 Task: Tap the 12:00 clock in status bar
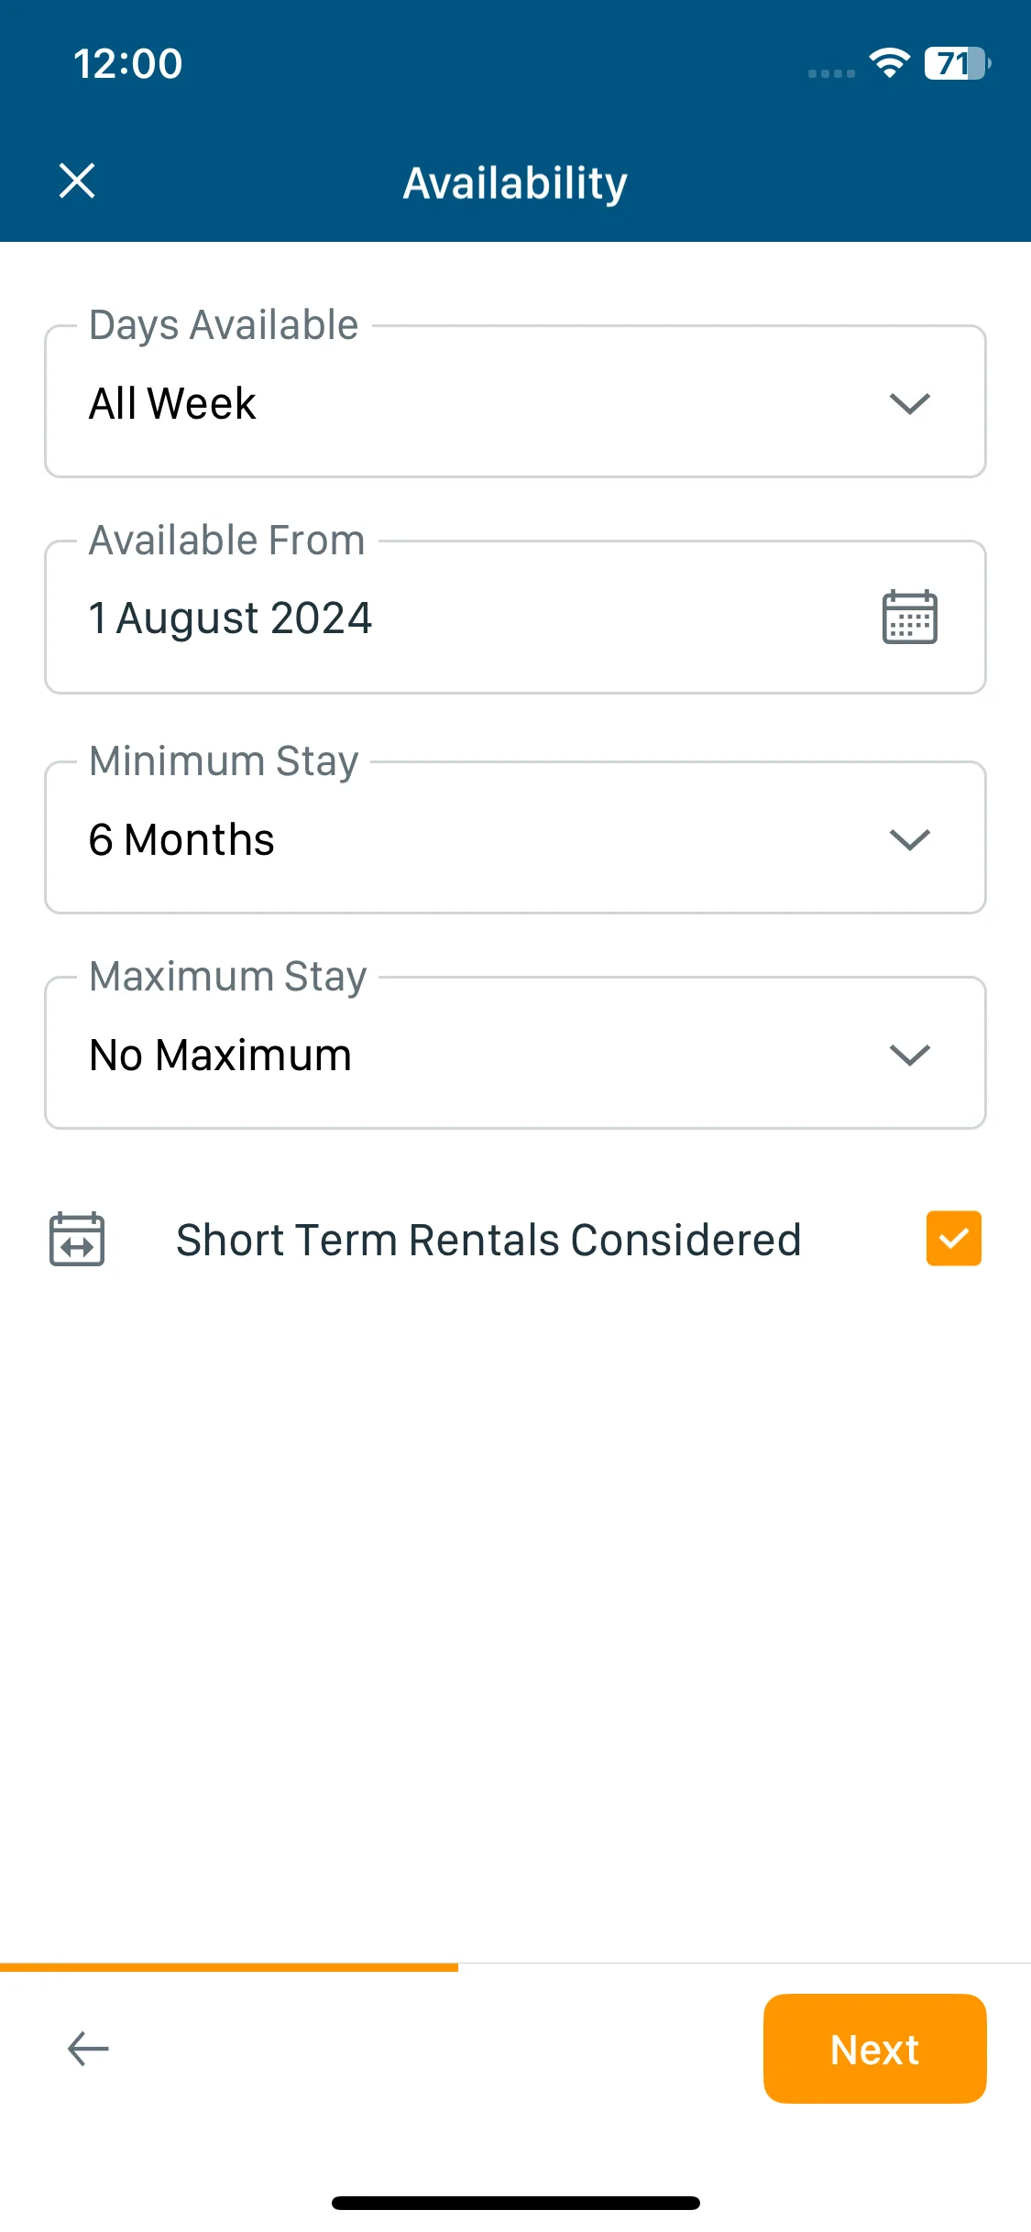pyautogui.click(x=128, y=63)
